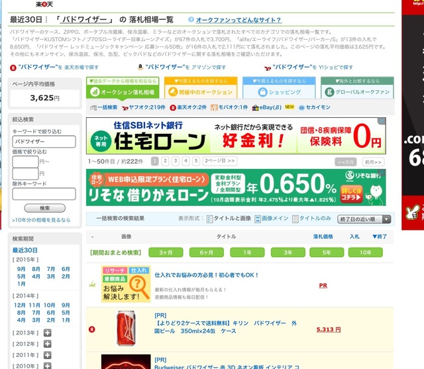Sort by 入札 column

(354, 237)
